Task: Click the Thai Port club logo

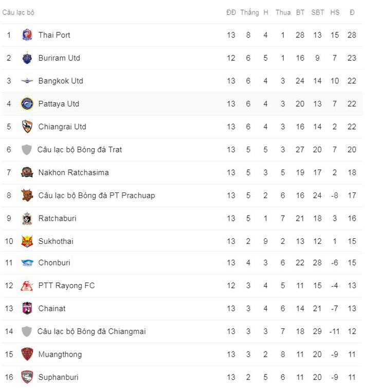Action: 27,35
